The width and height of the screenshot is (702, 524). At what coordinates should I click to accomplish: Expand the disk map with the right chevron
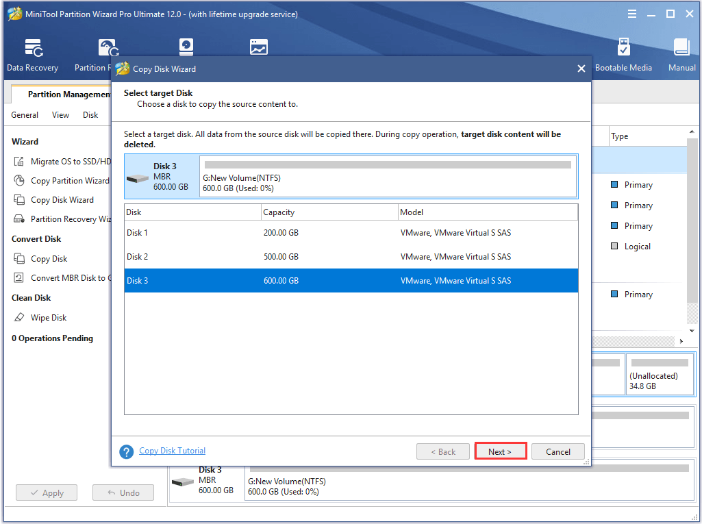(681, 340)
